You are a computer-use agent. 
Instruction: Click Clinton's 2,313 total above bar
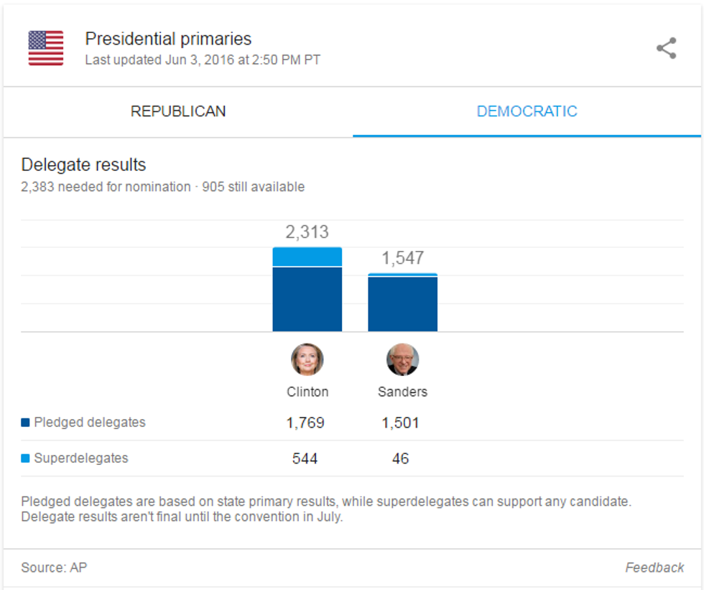(x=307, y=232)
